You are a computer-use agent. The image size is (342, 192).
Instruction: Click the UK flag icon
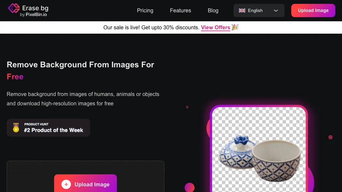pyautogui.click(x=242, y=10)
